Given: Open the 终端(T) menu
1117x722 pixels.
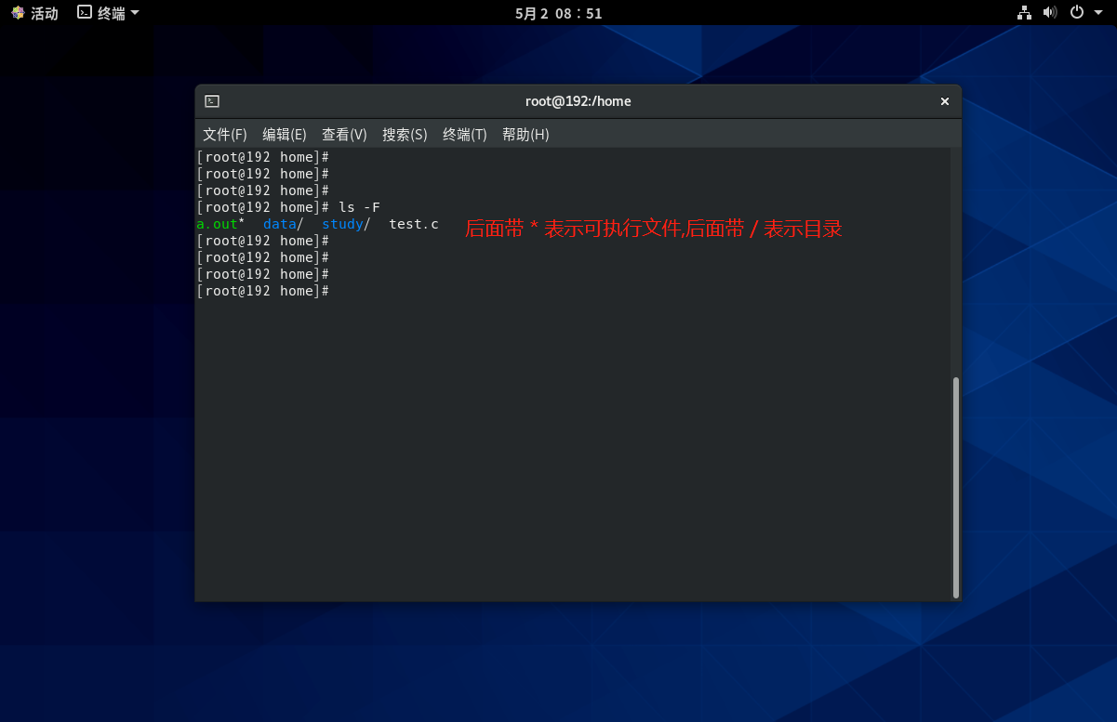Looking at the screenshot, I should pyautogui.click(x=465, y=135).
